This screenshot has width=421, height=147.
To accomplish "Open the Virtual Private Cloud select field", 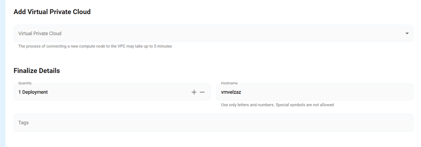I will click(x=214, y=33).
